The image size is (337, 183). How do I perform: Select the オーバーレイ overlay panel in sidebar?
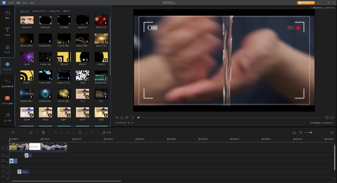pos(8,66)
